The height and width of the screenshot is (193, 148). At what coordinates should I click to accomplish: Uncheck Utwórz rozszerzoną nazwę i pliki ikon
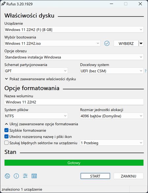(x=6, y=136)
